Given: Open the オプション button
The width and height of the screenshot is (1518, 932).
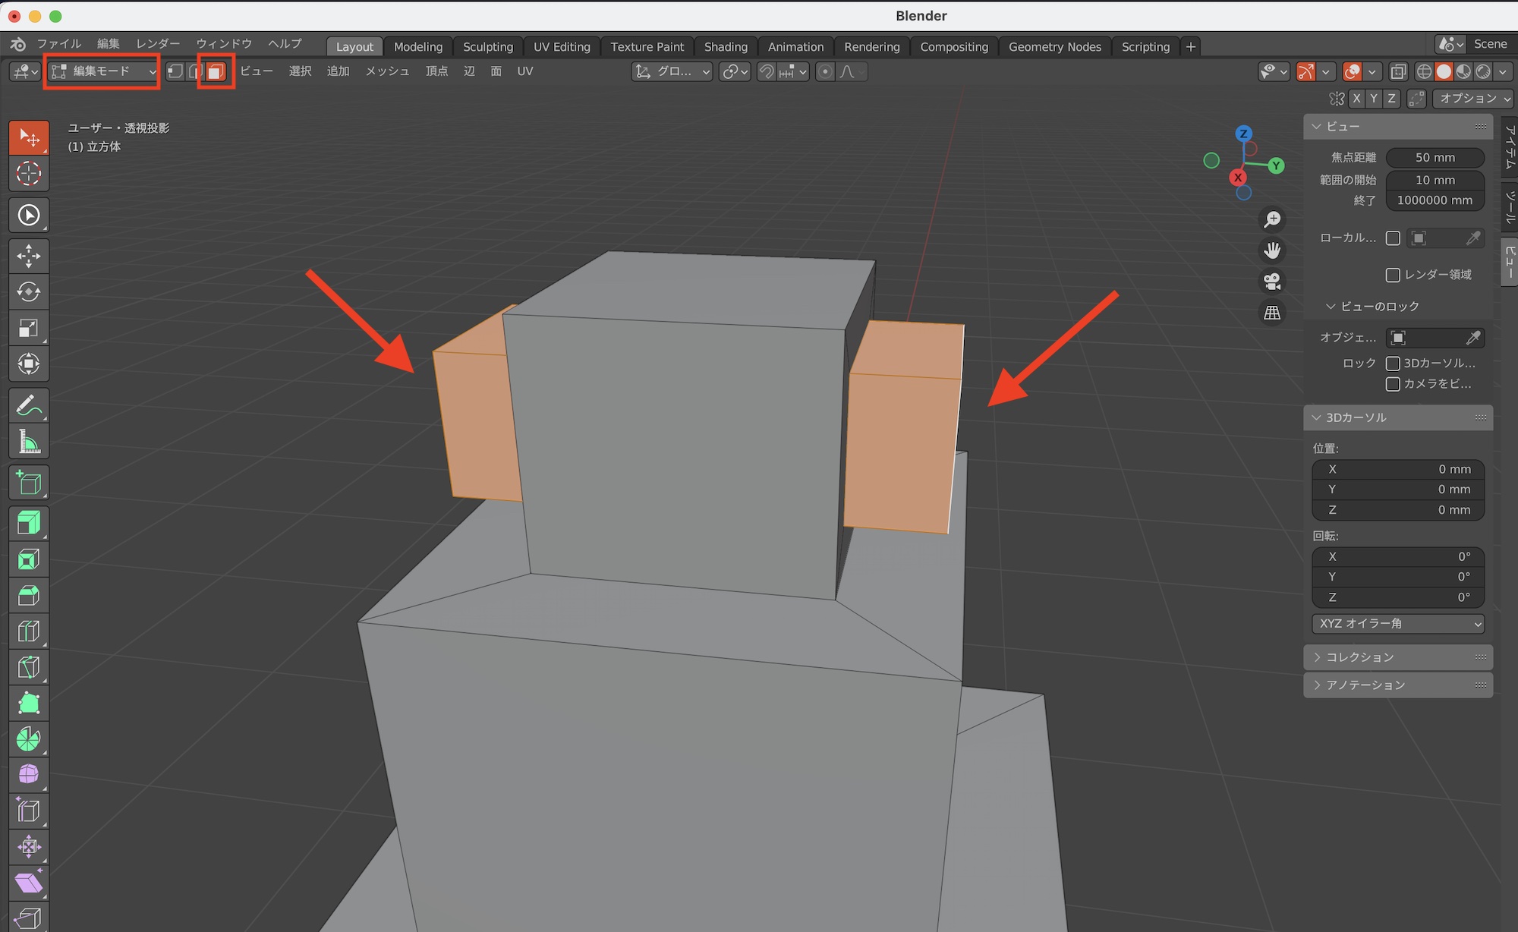Looking at the screenshot, I should [x=1472, y=99].
